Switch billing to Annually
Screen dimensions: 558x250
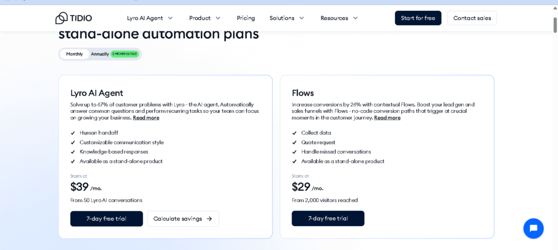click(x=100, y=54)
